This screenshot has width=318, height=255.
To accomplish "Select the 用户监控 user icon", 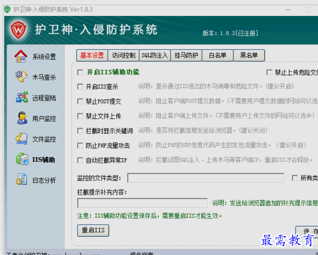I will (x=22, y=118).
